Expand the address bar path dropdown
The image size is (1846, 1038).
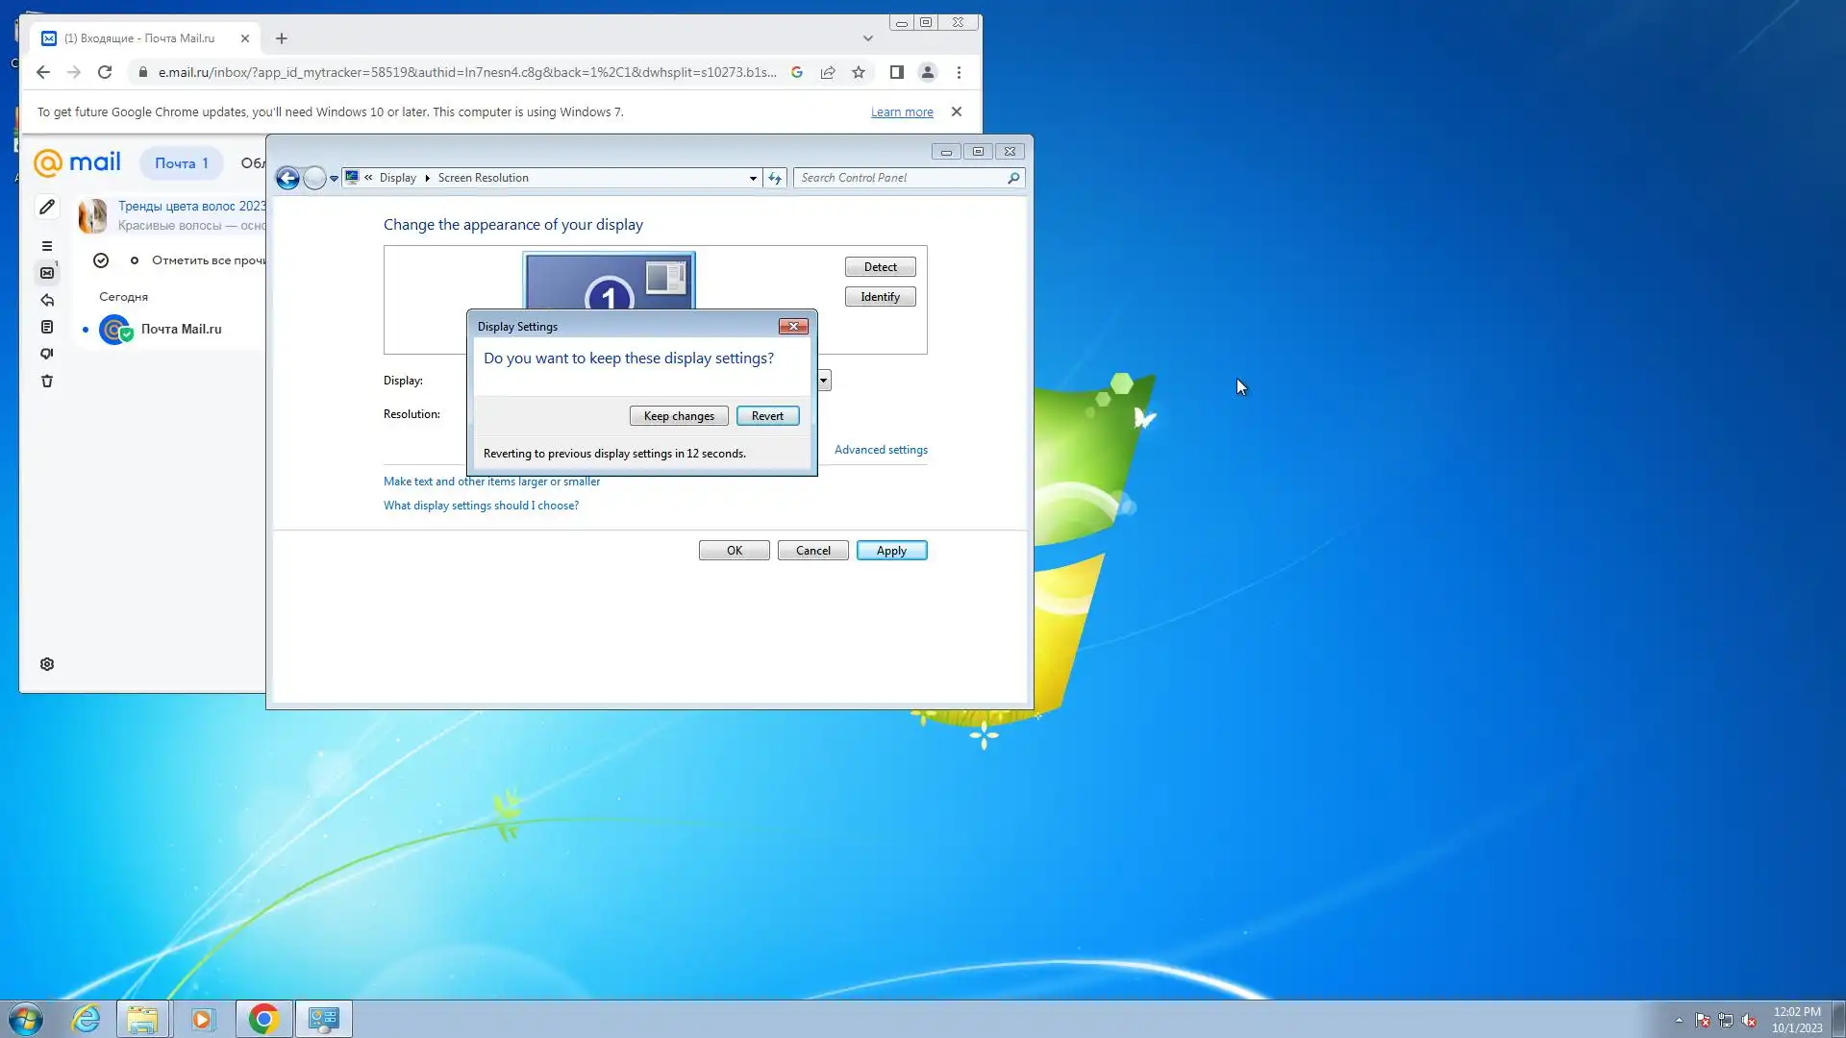(x=753, y=178)
